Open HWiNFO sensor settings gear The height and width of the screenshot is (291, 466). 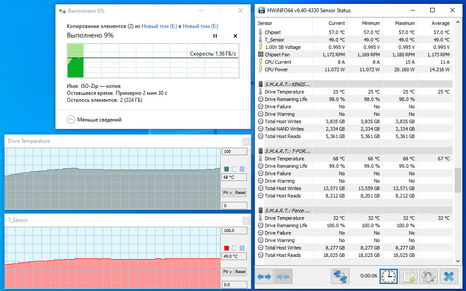coord(428,277)
